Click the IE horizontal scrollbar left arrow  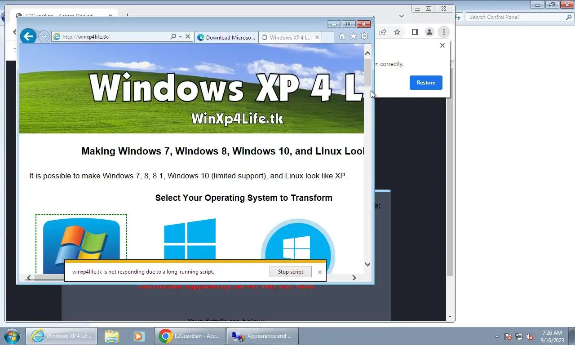29,278
